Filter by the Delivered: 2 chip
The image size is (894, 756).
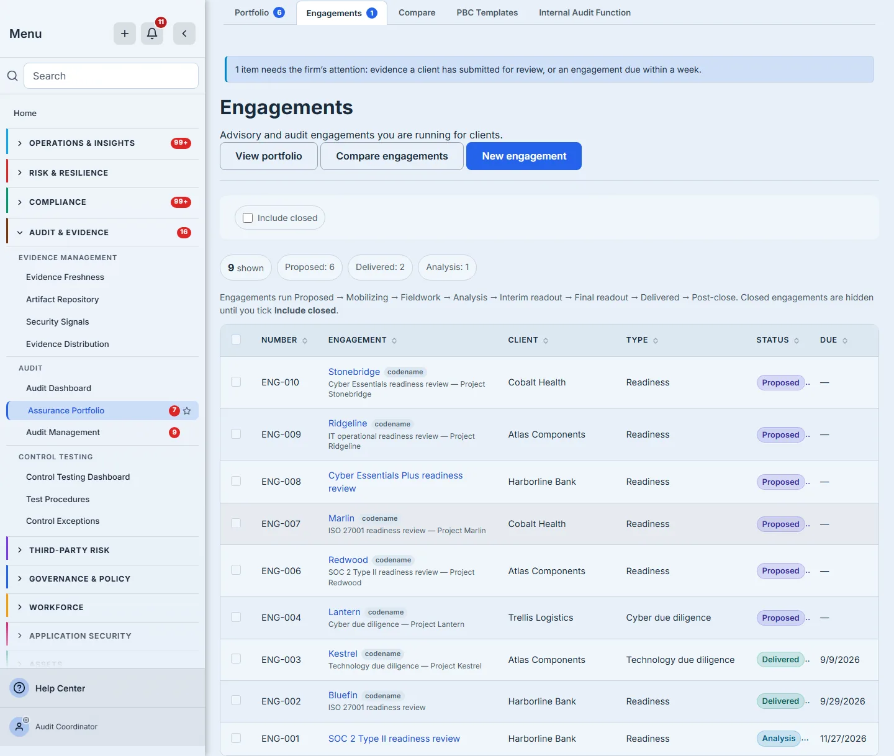tap(380, 268)
